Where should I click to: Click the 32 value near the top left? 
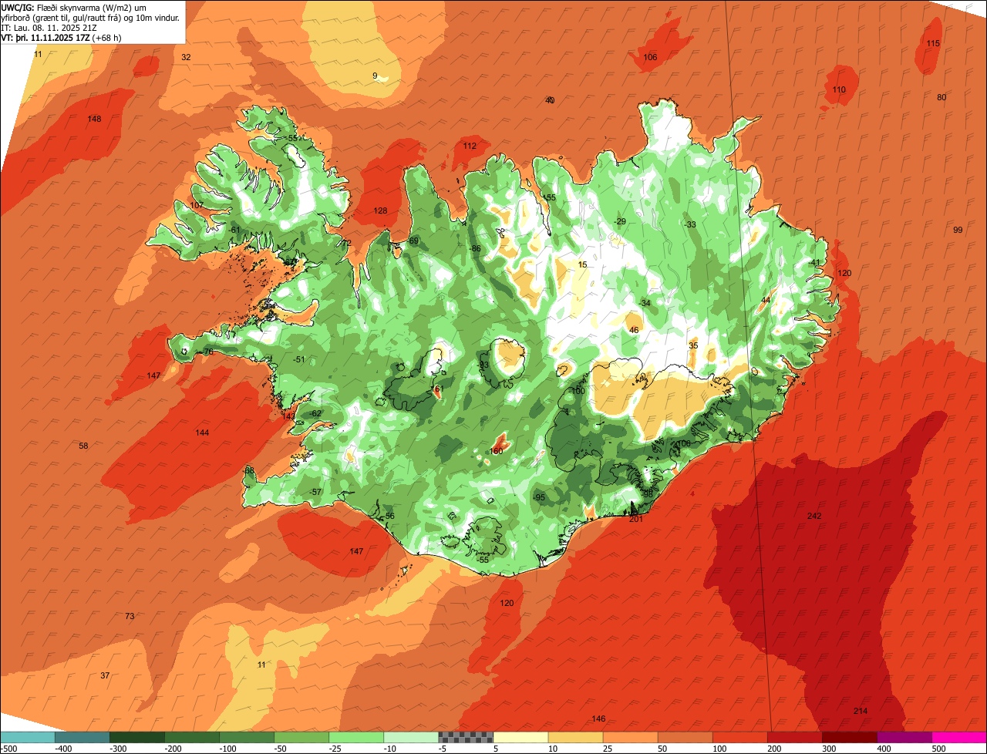186,57
